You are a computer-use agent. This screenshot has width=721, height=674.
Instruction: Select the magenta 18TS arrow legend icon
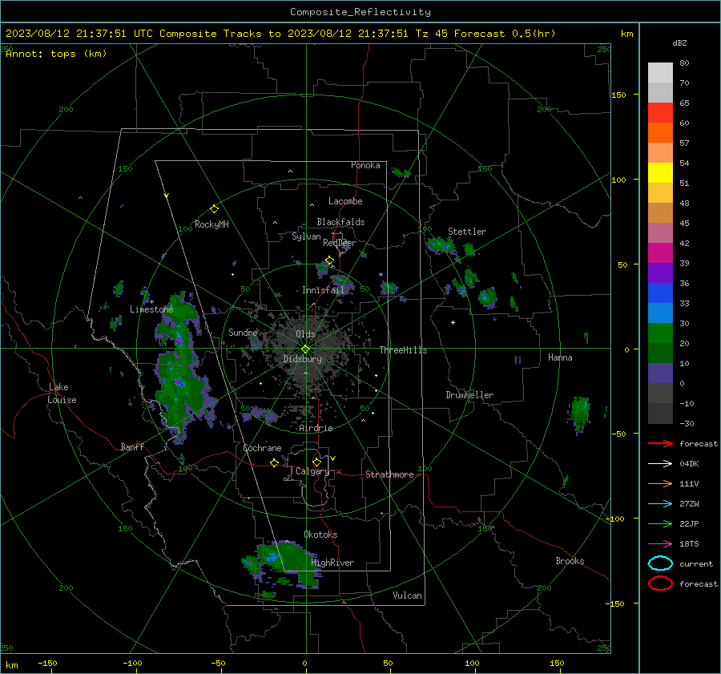pyautogui.click(x=660, y=544)
